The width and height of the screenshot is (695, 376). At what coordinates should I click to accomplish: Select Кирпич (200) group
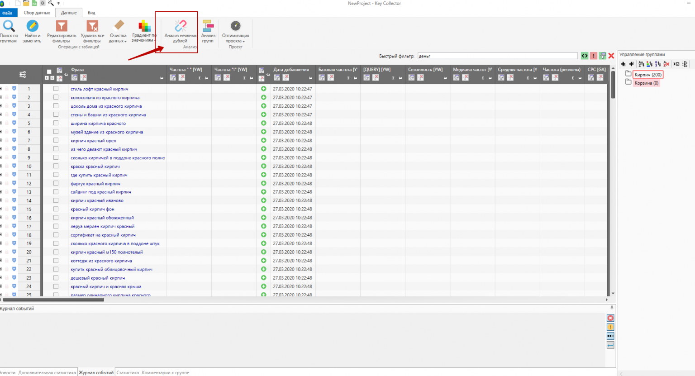coord(648,75)
